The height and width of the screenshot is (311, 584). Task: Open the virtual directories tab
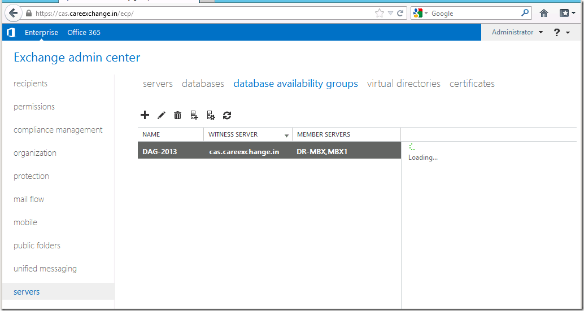[404, 84]
